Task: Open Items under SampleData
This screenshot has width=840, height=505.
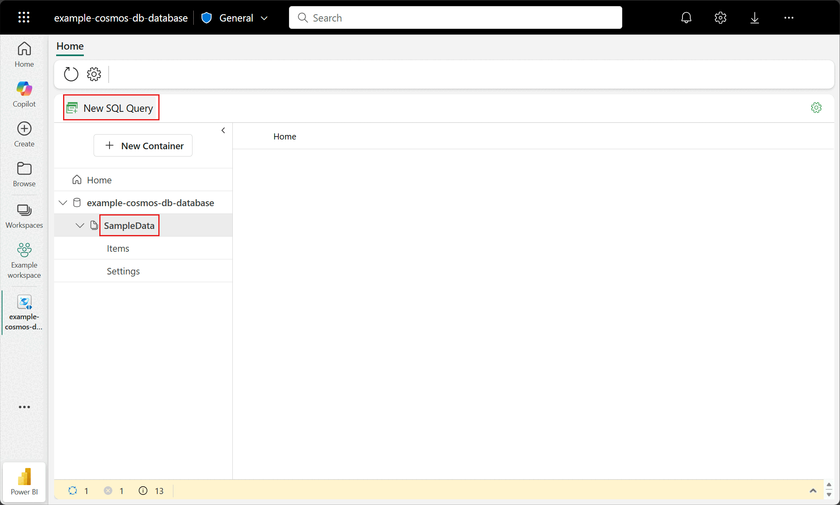Action: 118,248
